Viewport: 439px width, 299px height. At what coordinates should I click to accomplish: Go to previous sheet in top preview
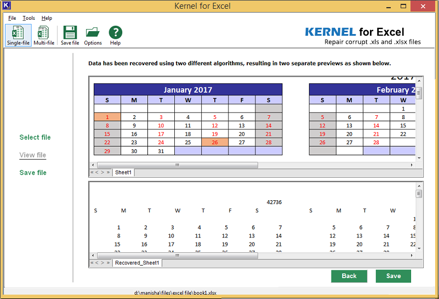[97, 172]
